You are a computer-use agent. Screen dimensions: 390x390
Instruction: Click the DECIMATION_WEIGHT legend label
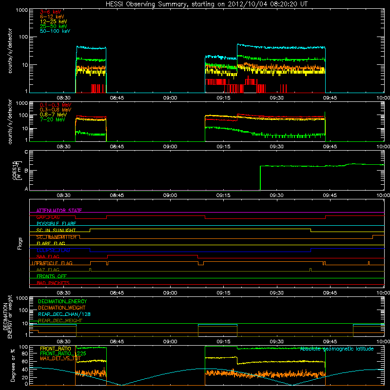click(62, 308)
